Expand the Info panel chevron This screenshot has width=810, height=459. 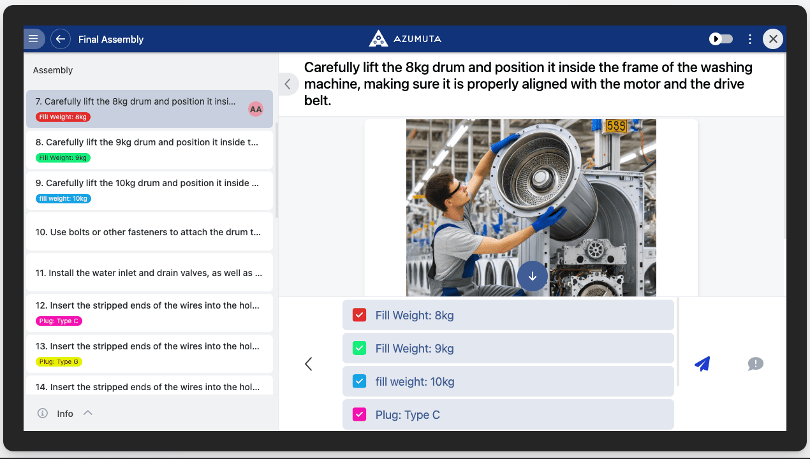(88, 413)
